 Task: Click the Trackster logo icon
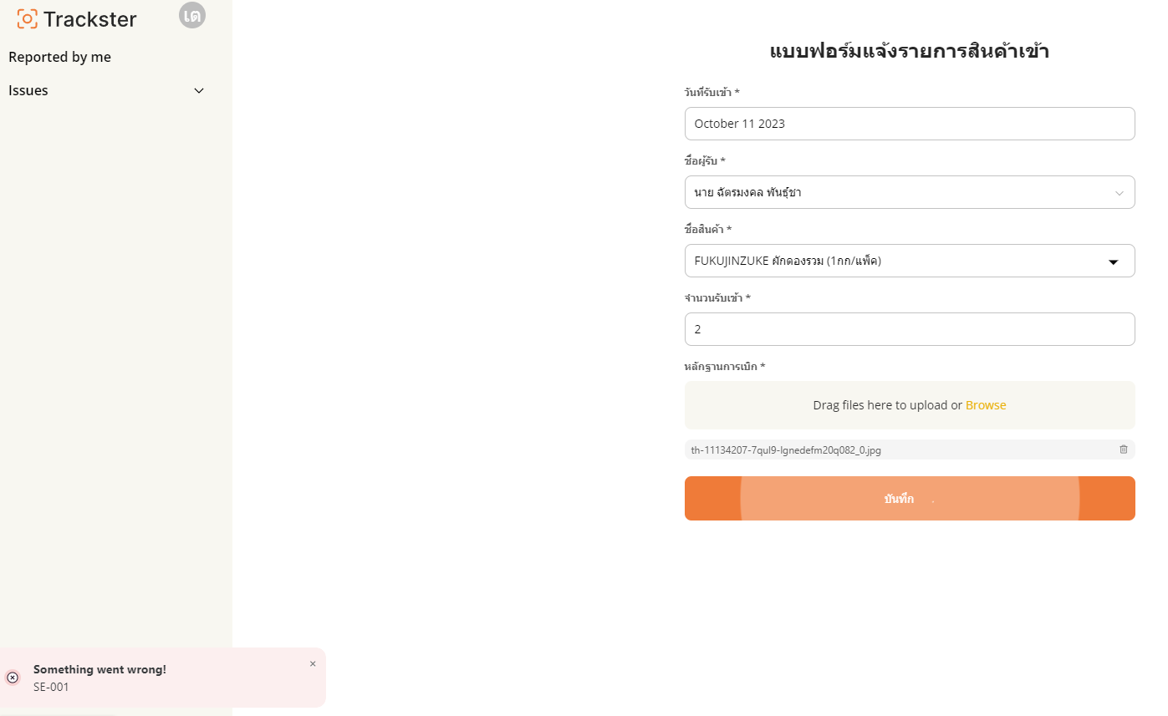pyautogui.click(x=28, y=18)
